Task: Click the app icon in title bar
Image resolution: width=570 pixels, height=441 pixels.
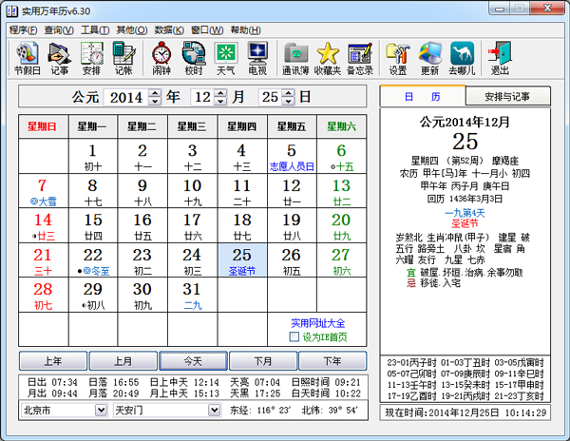Action: [11, 10]
